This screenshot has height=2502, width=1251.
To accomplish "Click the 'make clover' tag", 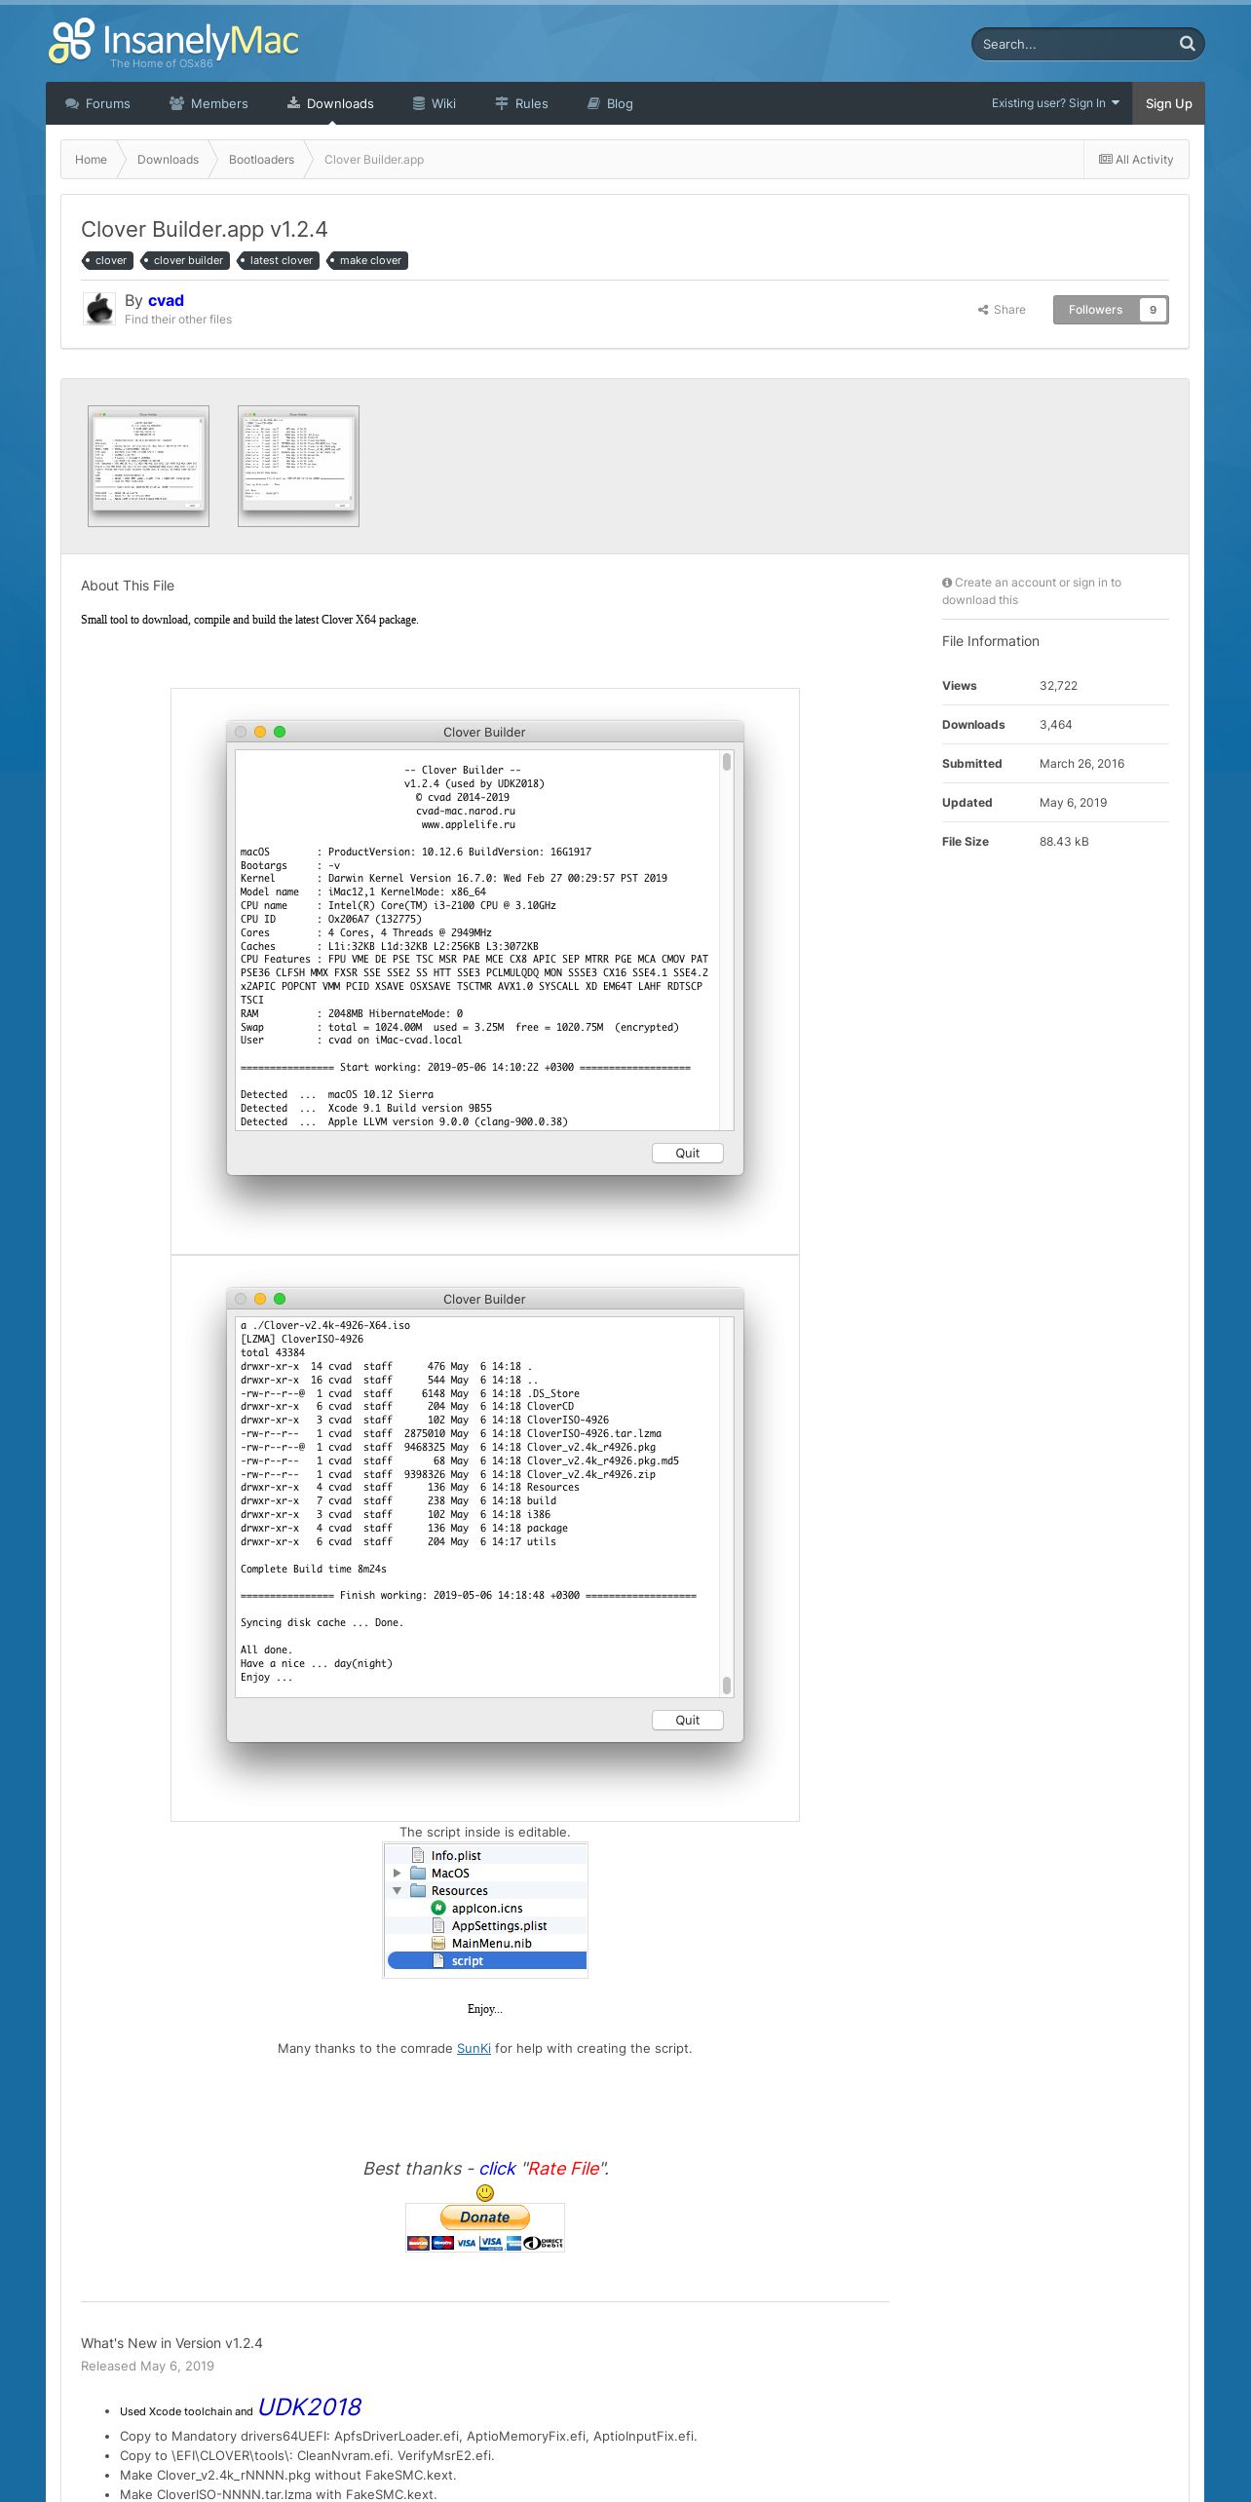I will pos(367,260).
